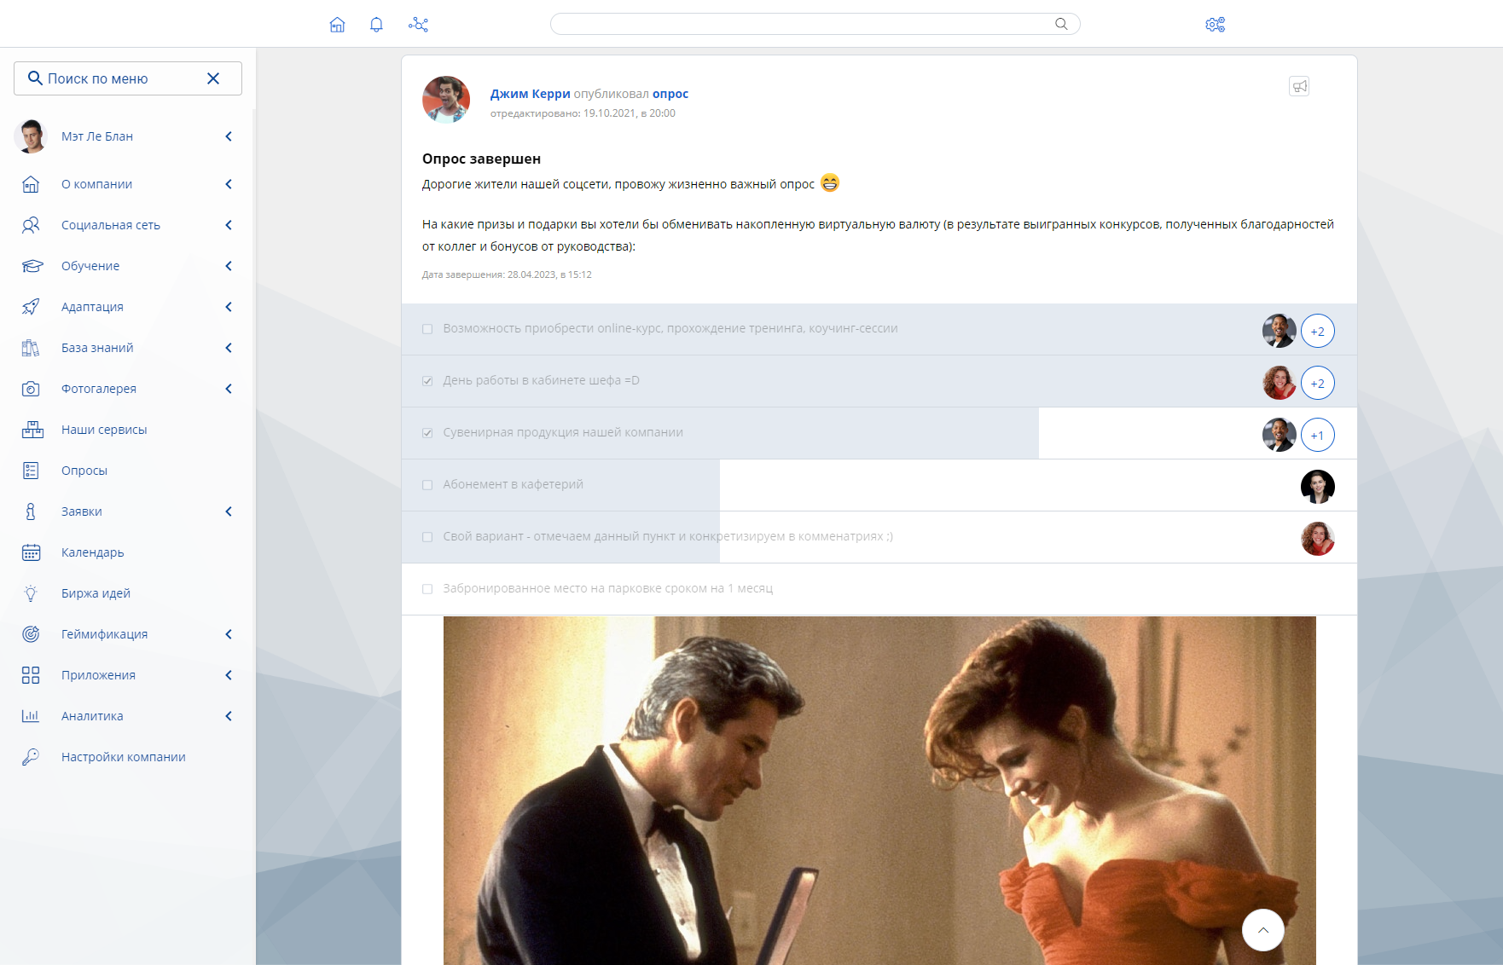Click the top search input field
This screenshot has width=1503, height=965.
pyautogui.click(x=815, y=24)
